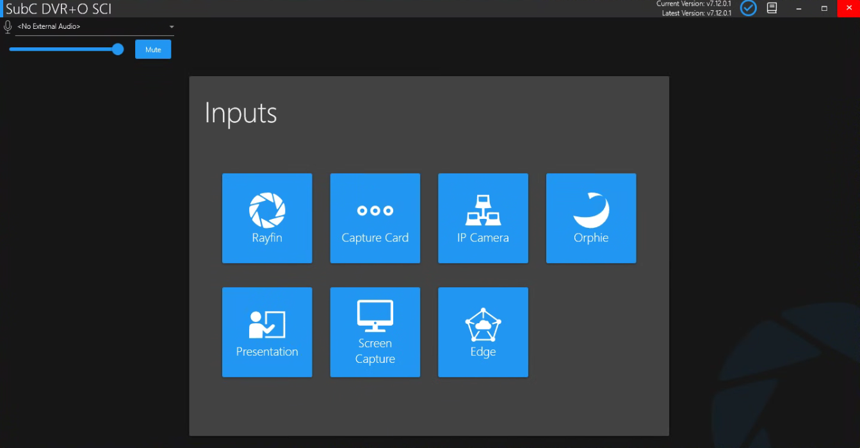
Task: Open the Edge cloud input tile
Action: pyautogui.click(x=483, y=332)
